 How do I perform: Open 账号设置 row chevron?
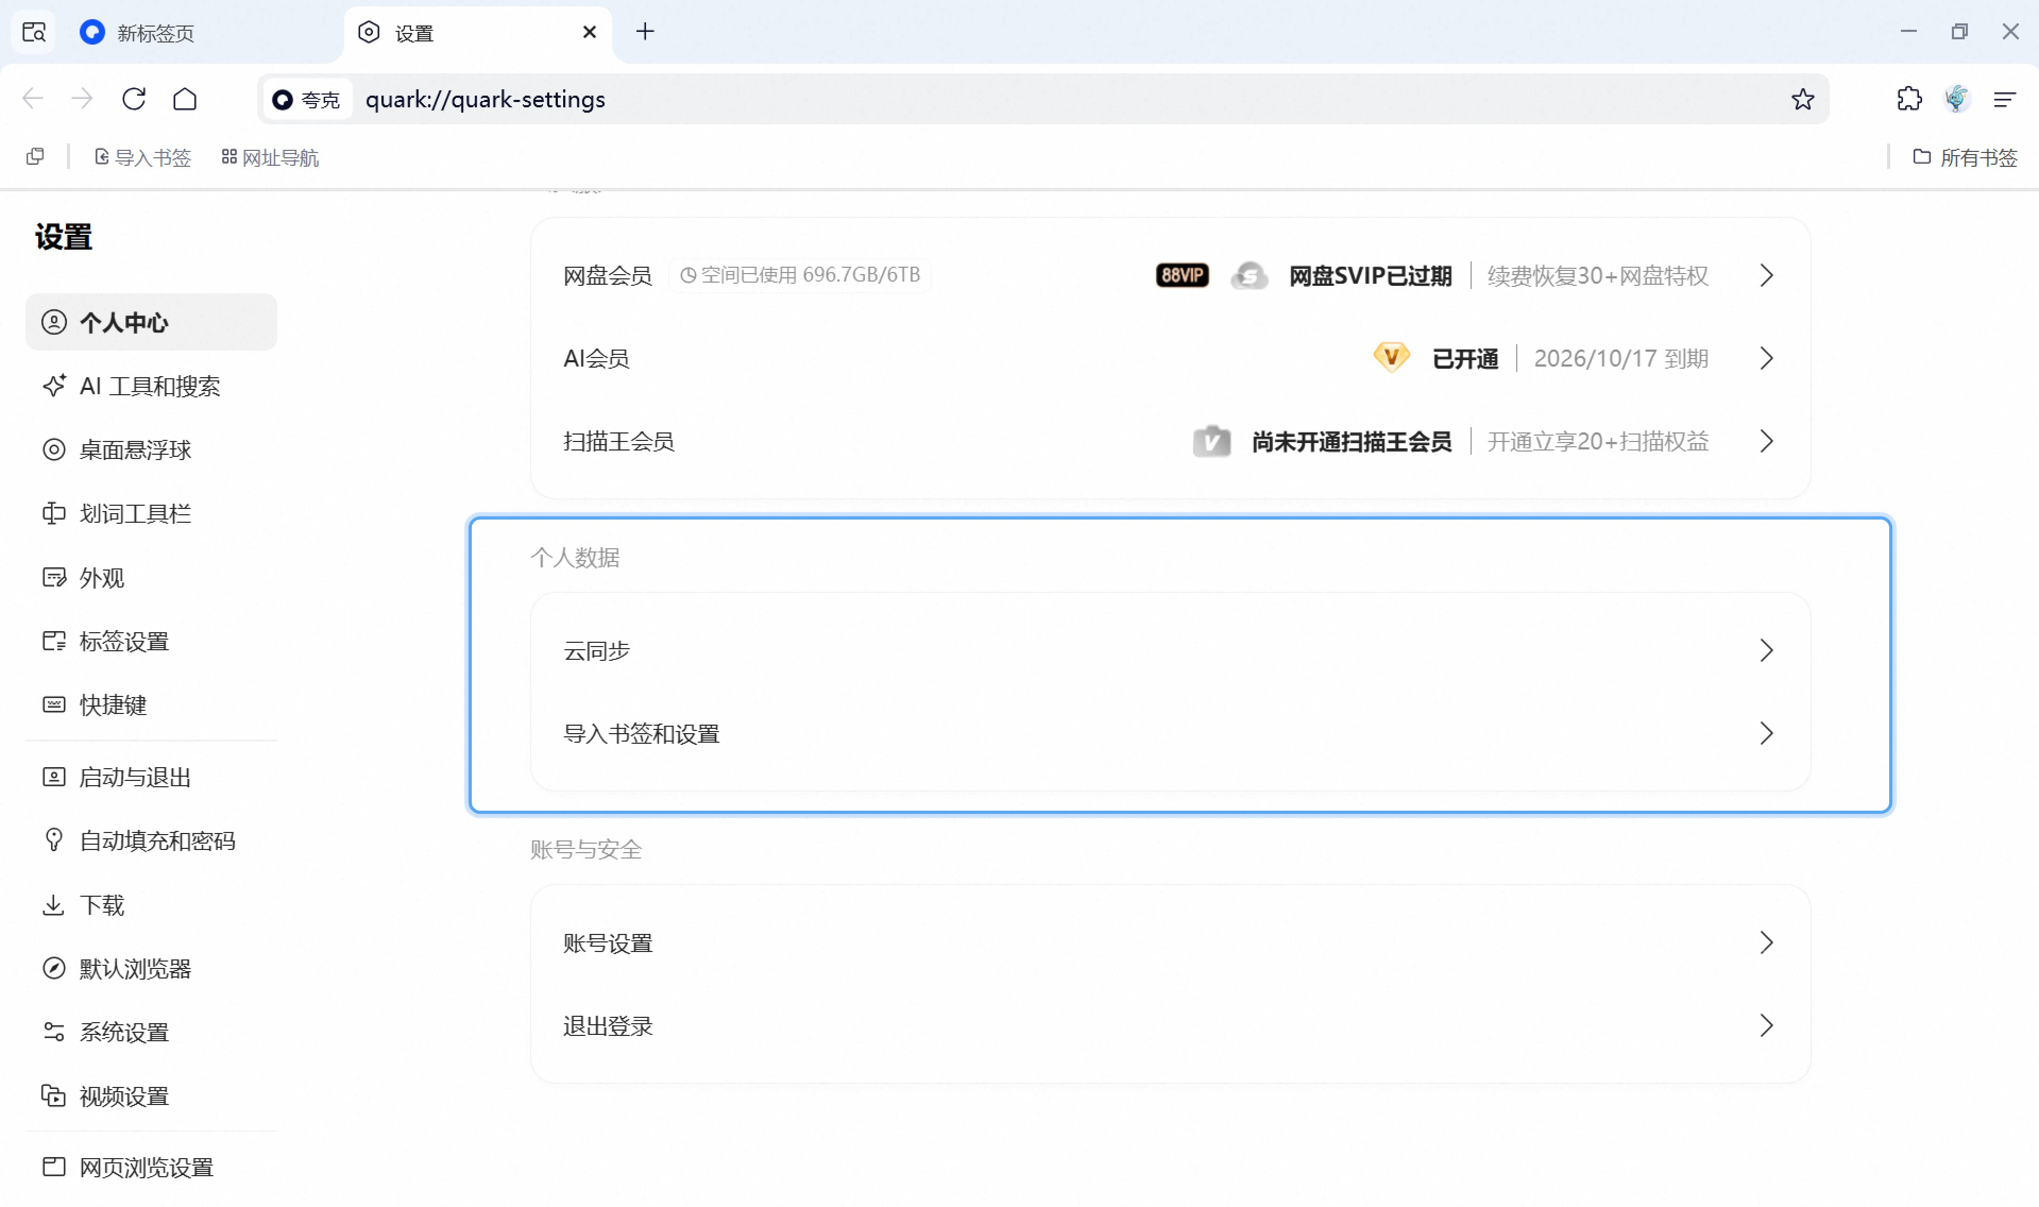pyautogui.click(x=1766, y=943)
